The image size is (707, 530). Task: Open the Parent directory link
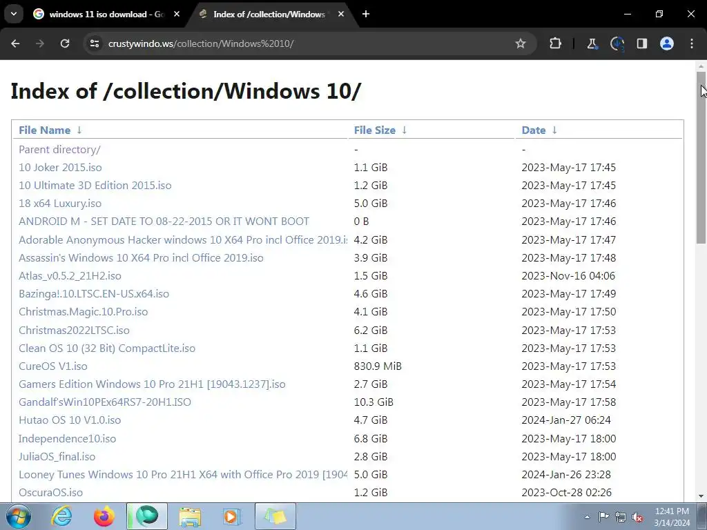click(59, 149)
